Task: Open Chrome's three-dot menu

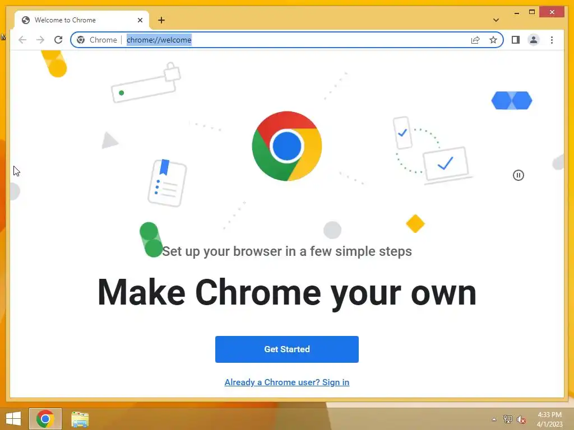Action: point(552,40)
